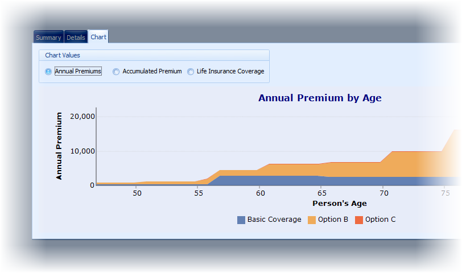
Task: Click the Basic Coverage legend label
Action: 274,220
